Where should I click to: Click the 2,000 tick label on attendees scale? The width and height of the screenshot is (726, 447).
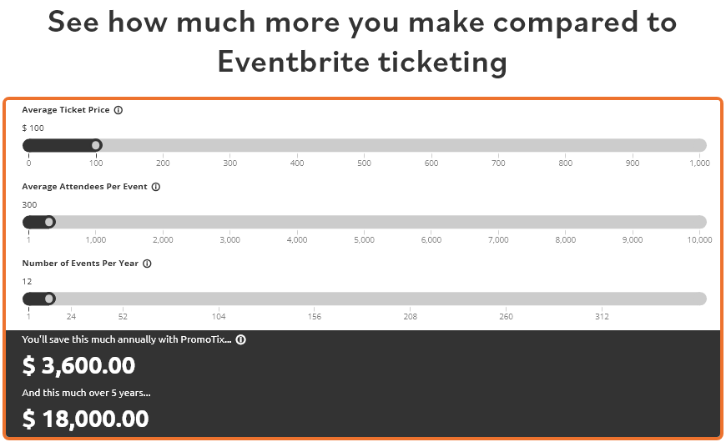(163, 240)
